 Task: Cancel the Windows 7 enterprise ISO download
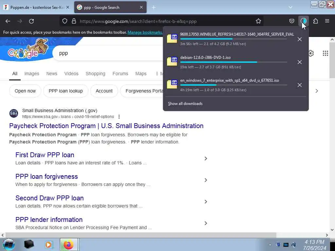tap(300, 85)
